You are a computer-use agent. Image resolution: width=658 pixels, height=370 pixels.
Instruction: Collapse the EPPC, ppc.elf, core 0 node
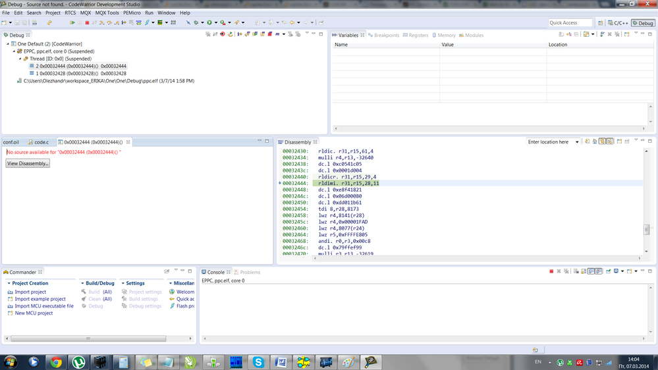pos(14,51)
